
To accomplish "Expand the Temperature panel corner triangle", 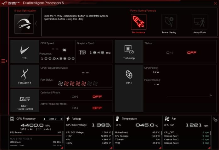I will [x=160, y=147].
